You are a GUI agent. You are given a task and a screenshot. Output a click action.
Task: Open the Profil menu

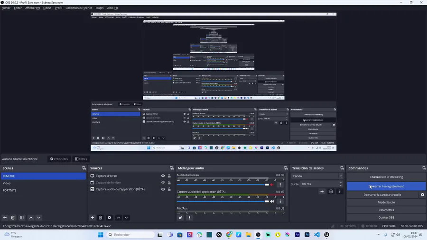[x=58, y=8]
